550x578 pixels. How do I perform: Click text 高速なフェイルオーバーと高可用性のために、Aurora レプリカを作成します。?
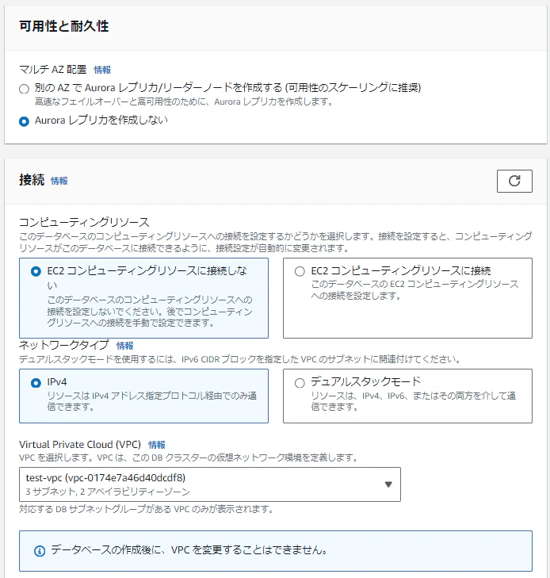point(184,101)
